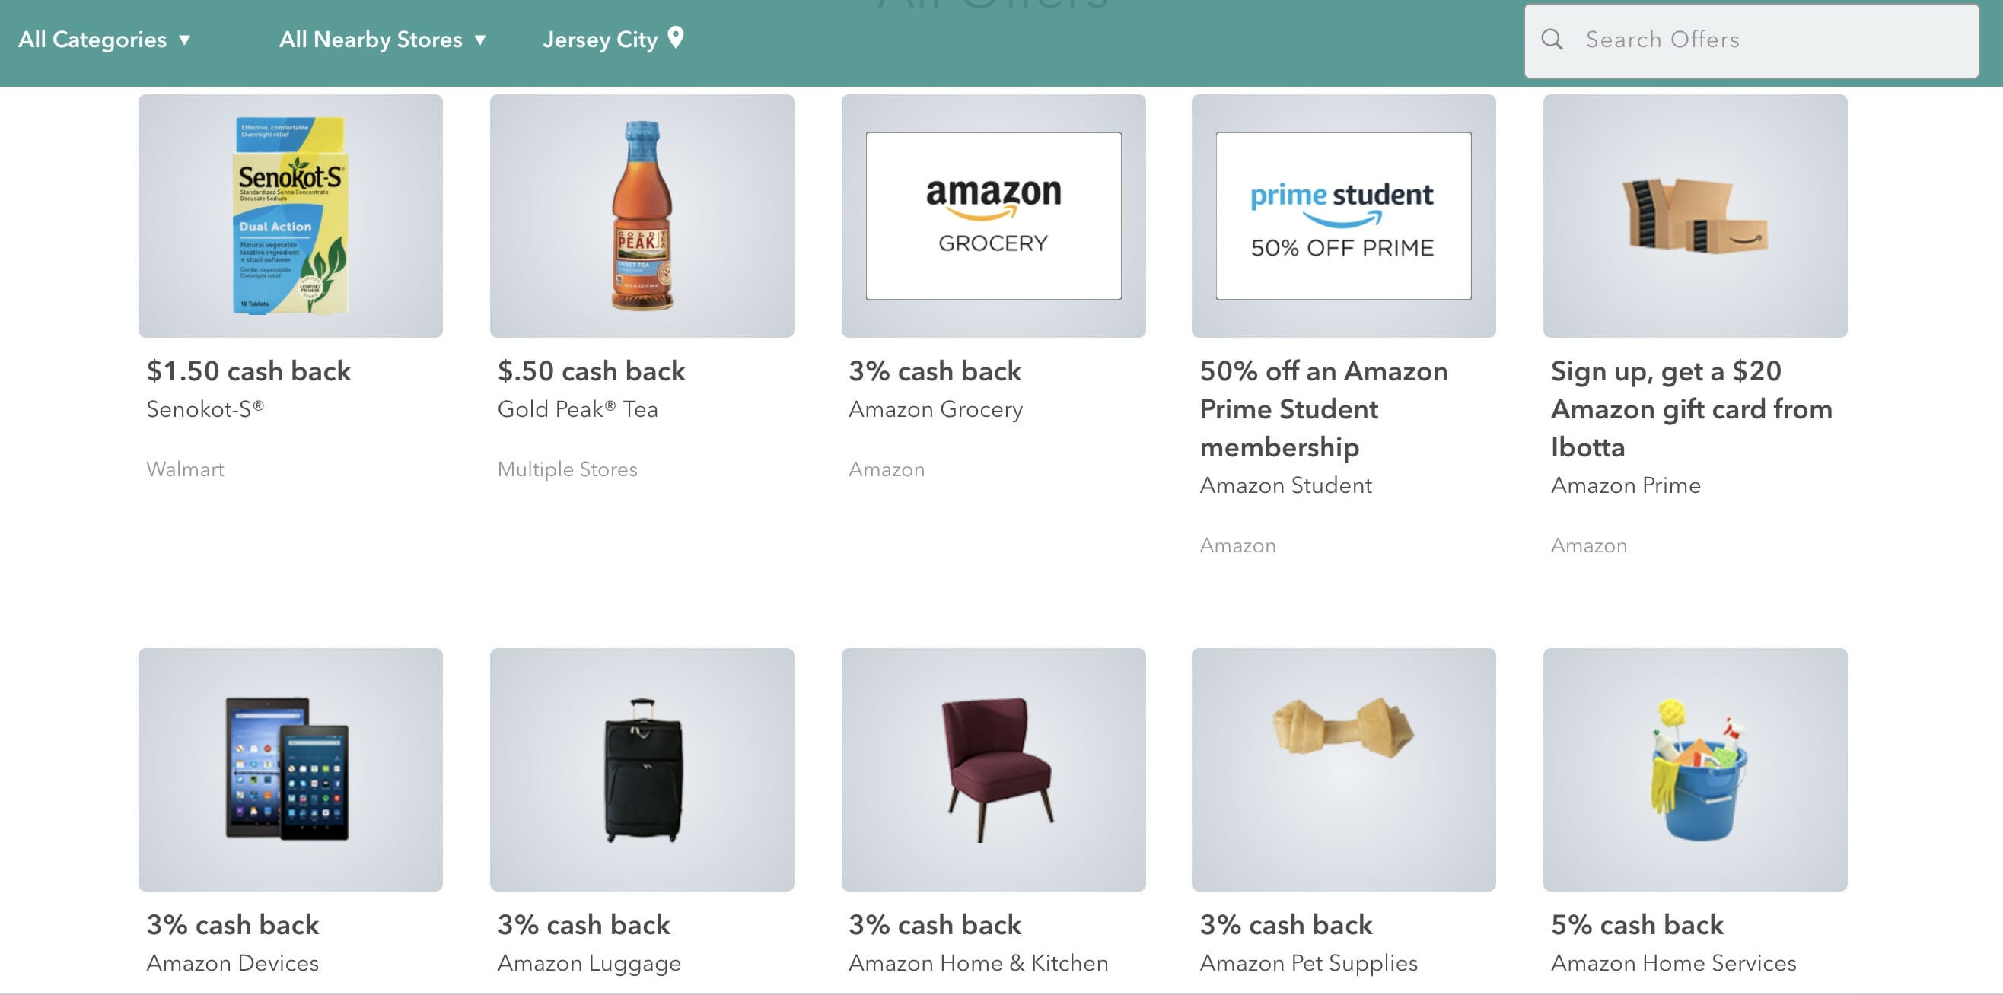2003x995 pixels.
Task: Click the Jersey City location pin icon
Action: coord(676,37)
